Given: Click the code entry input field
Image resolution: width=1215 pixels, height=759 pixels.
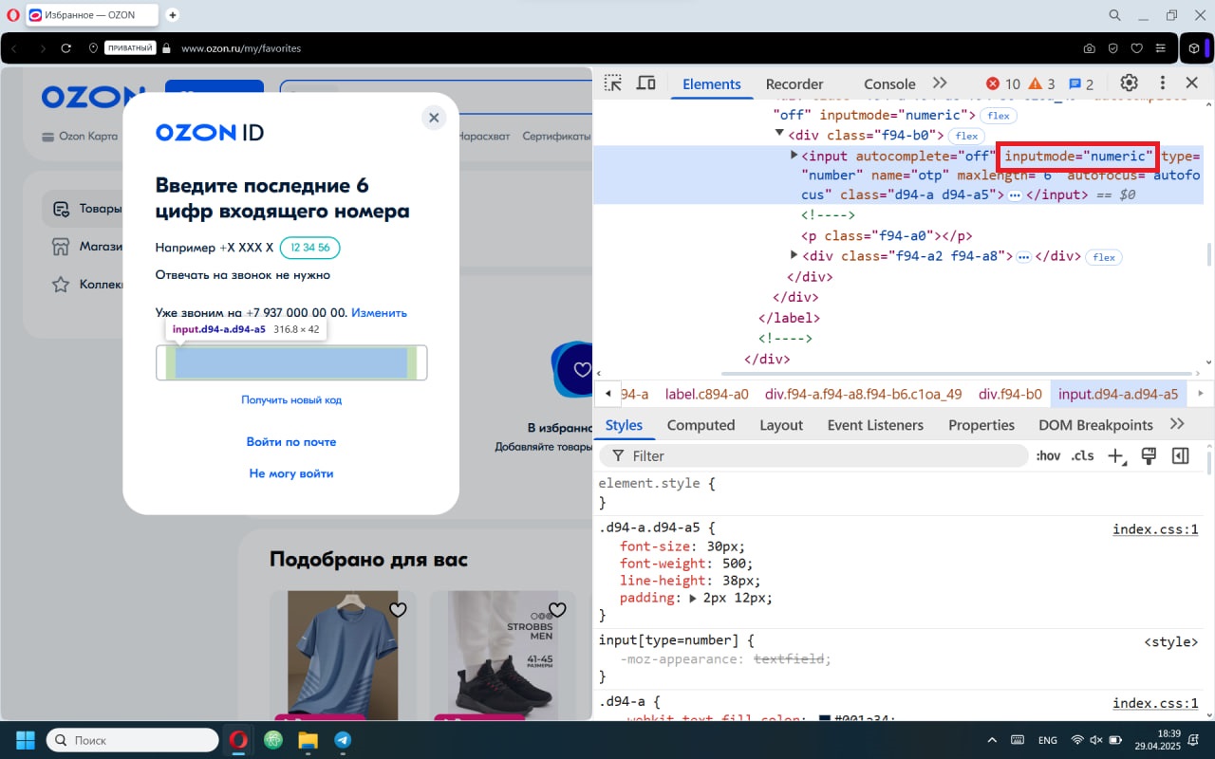Looking at the screenshot, I should click(x=291, y=362).
